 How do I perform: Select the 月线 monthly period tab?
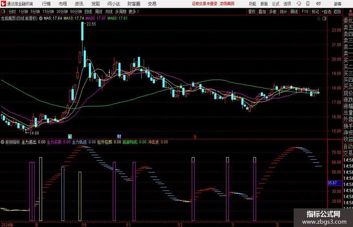pyautogui.click(x=109, y=12)
